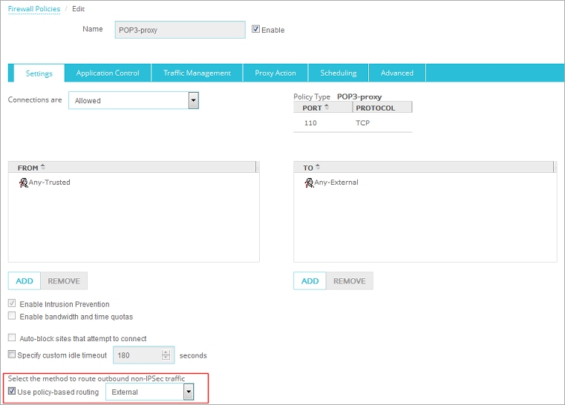
Task: Click REMOVE under the TO list
Action: coord(349,281)
